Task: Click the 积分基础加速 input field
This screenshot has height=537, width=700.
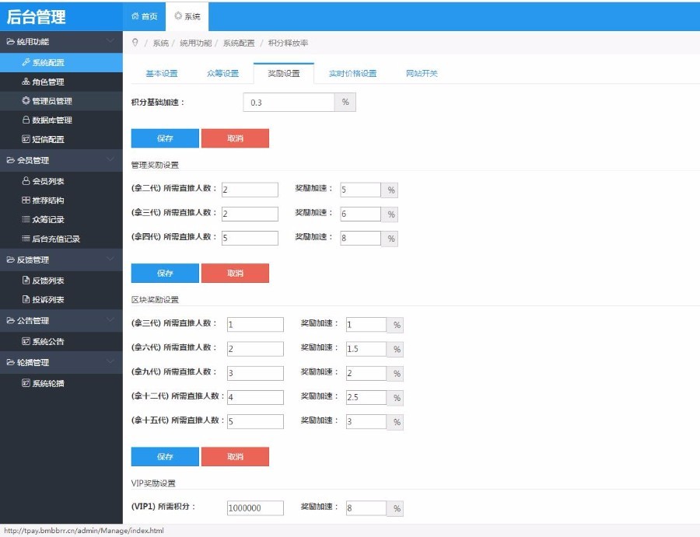Action: 289,102
